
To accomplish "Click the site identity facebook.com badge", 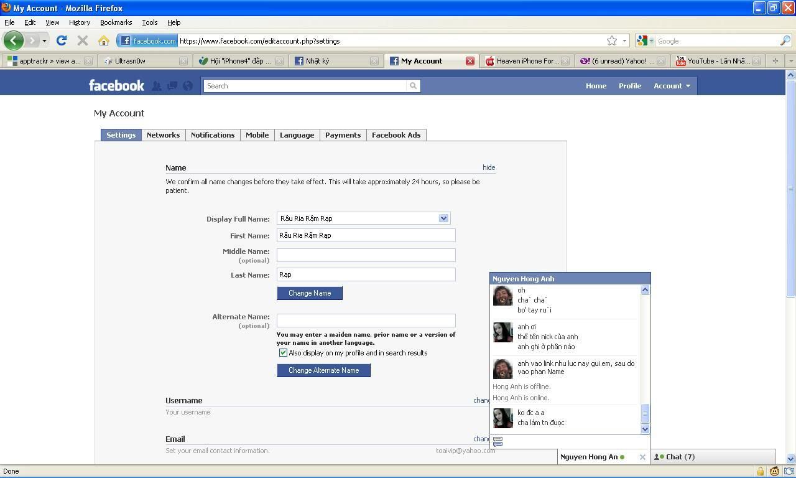I will click(149, 40).
